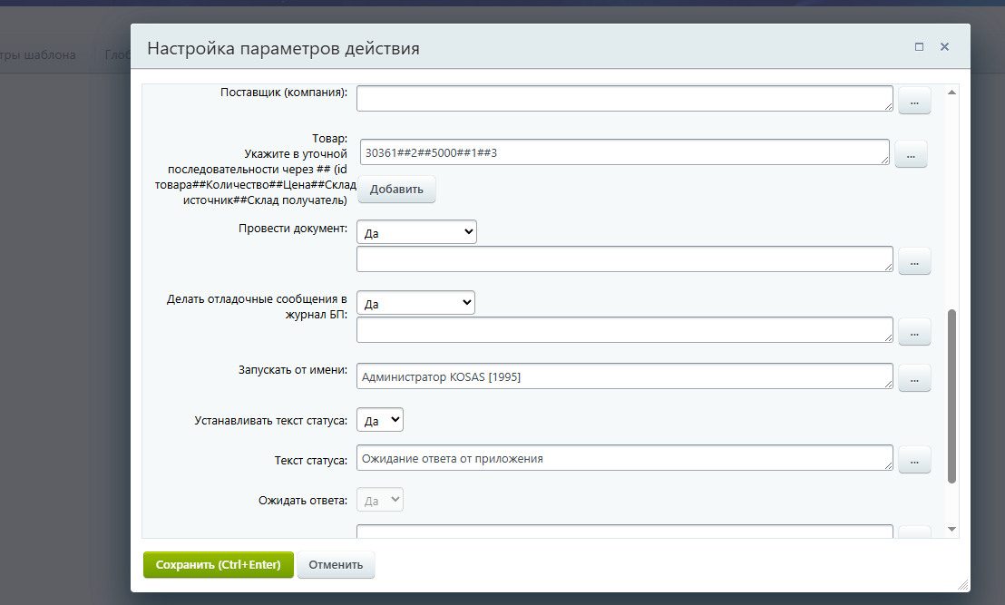Click the disabled Ожидать ответа dropdown
The height and width of the screenshot is (605, 1005).
[380, 500]
